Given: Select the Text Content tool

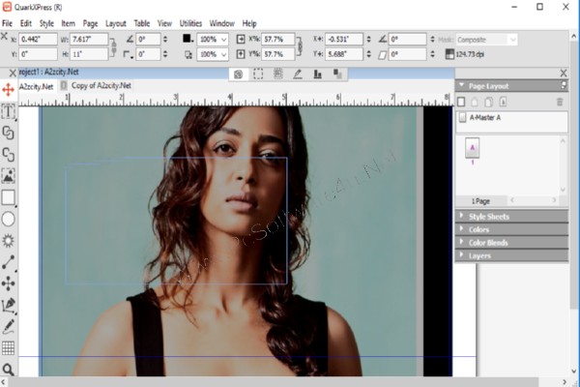Looking at the screenshot, I should click(x=8, y=111).
